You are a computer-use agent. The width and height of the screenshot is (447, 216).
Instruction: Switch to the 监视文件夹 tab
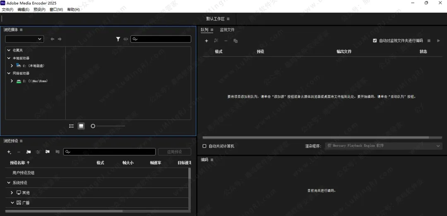click(x=227, y=30)
